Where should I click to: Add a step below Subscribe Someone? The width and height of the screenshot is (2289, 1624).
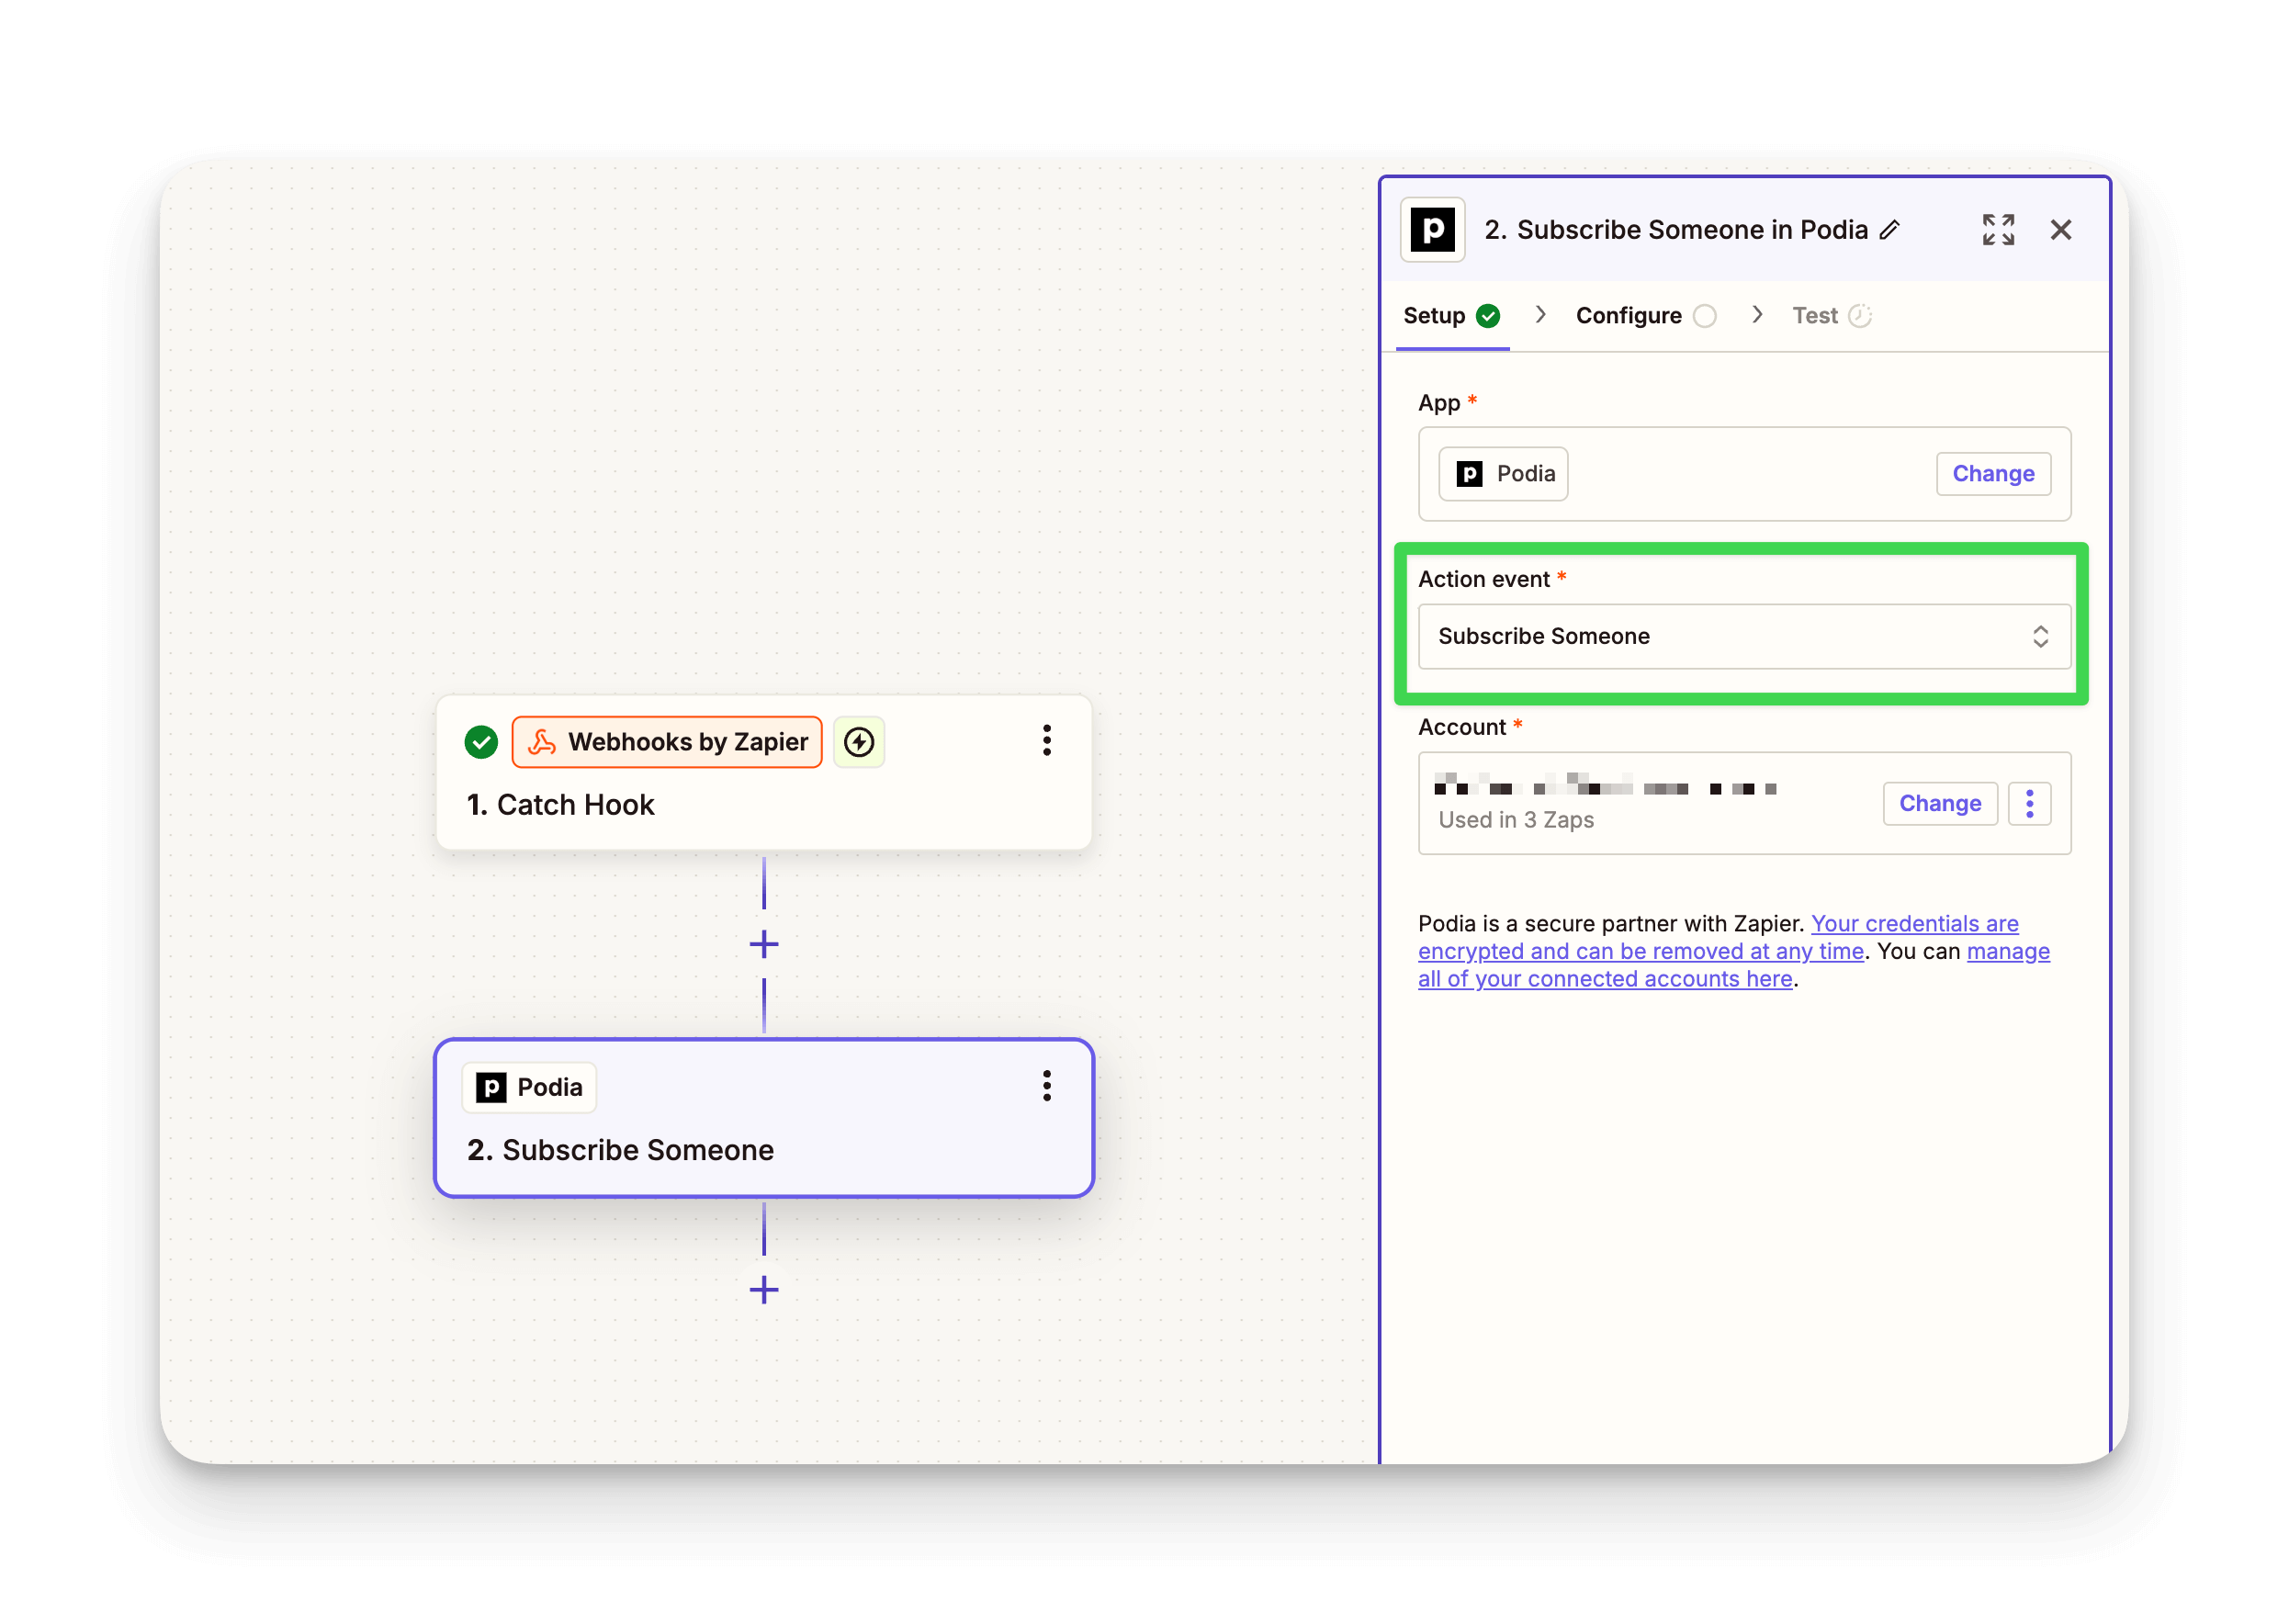coord(764,1289)
